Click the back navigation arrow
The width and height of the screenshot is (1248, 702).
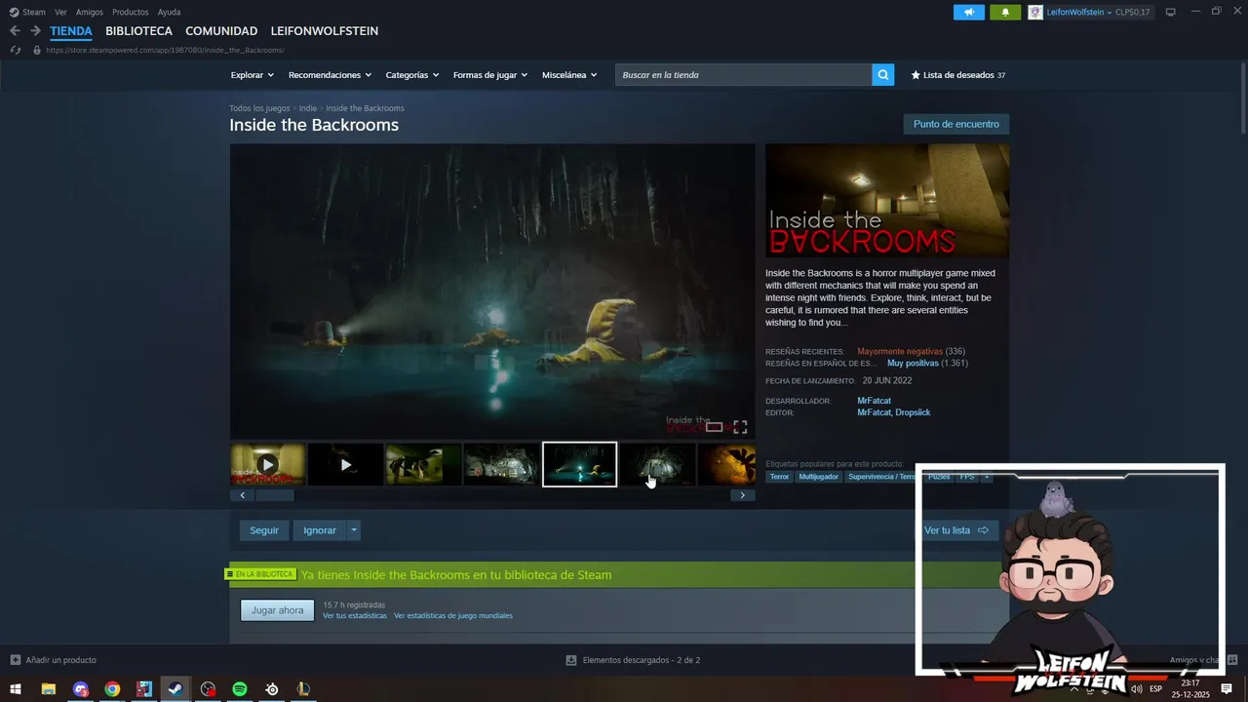[15, 31]
